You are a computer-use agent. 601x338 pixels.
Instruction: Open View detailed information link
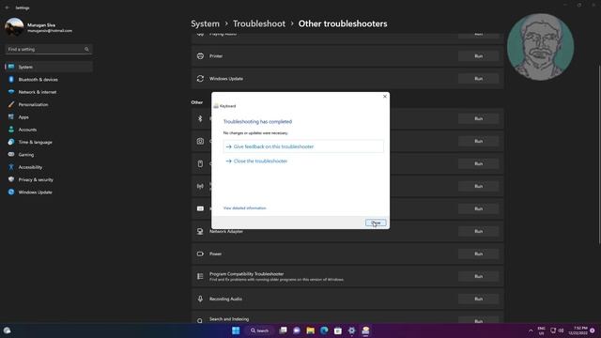coord(244,208)
